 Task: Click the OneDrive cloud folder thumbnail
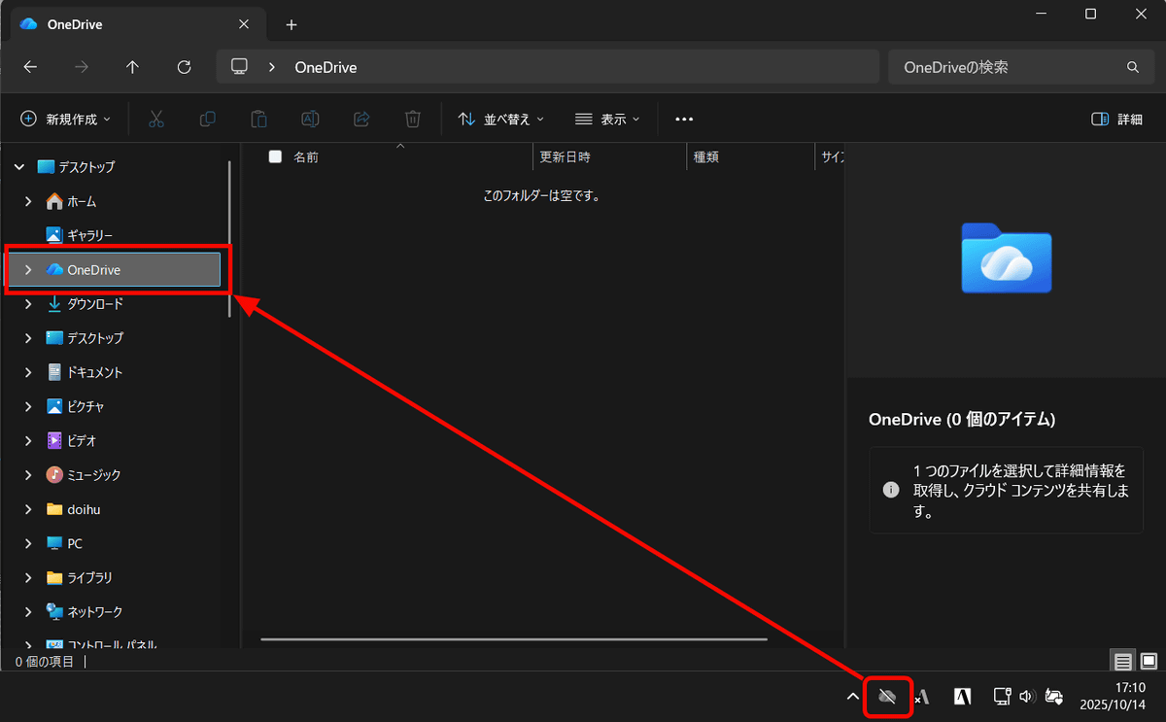(x=1006, y=258)
